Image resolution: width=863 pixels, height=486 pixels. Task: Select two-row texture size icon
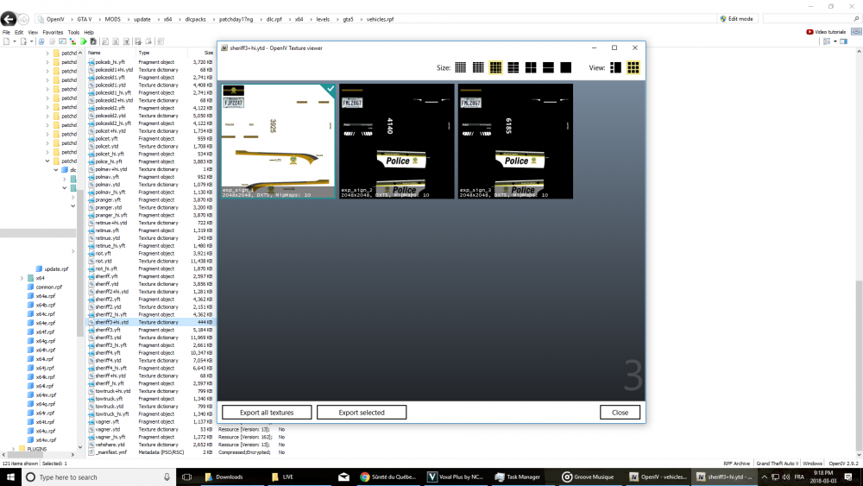coord(548,67)
